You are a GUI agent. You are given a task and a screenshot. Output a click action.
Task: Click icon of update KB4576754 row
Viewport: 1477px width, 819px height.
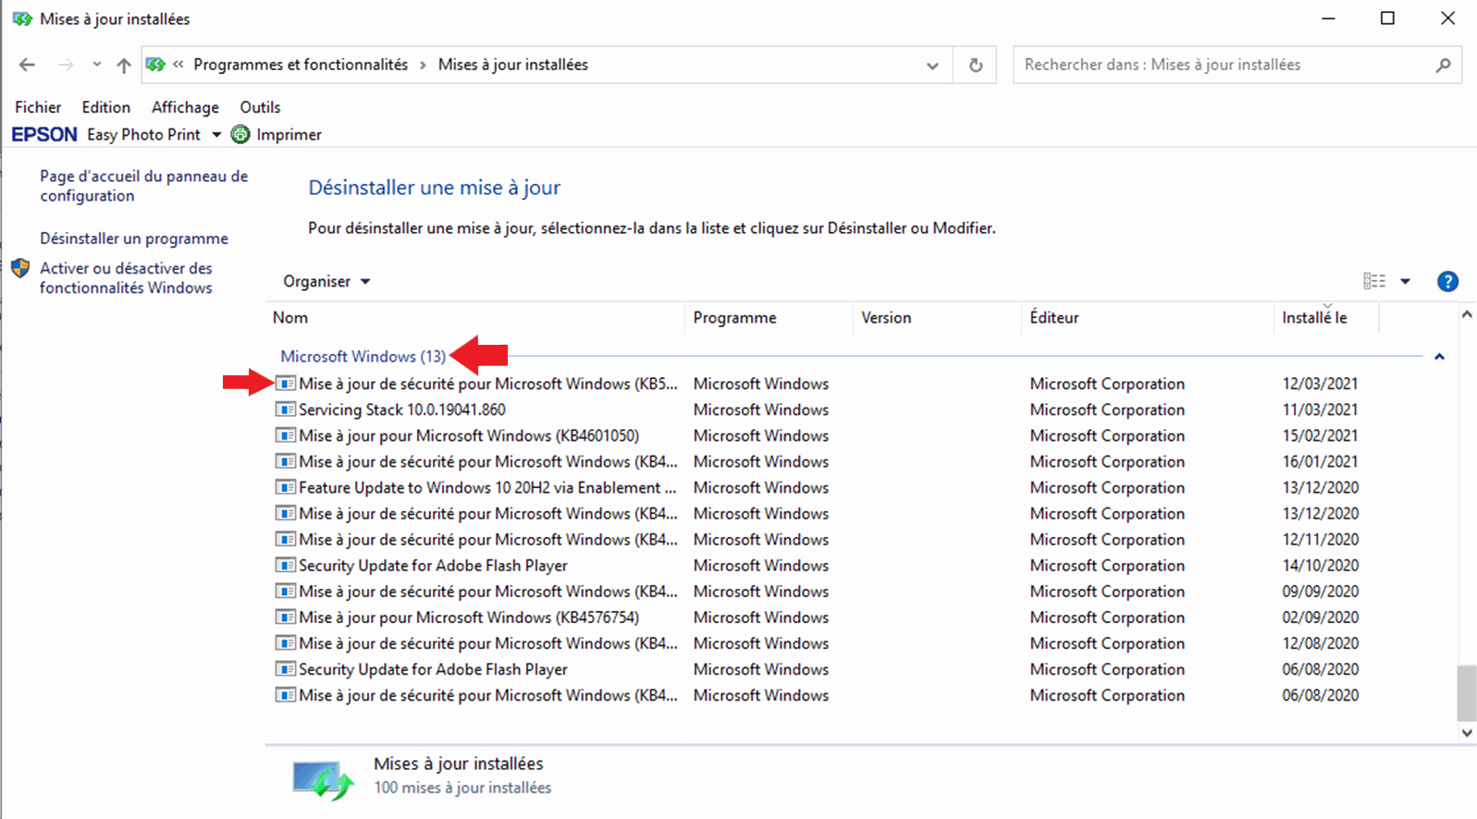click(286, 617)
